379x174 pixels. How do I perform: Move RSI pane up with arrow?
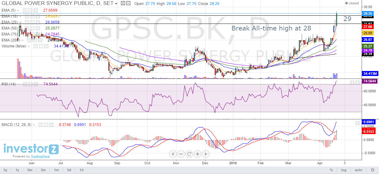tap(353, 82)
